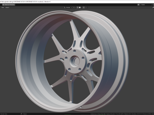
Task: Click the transform orientation axes icon
Action: (65, 7)
